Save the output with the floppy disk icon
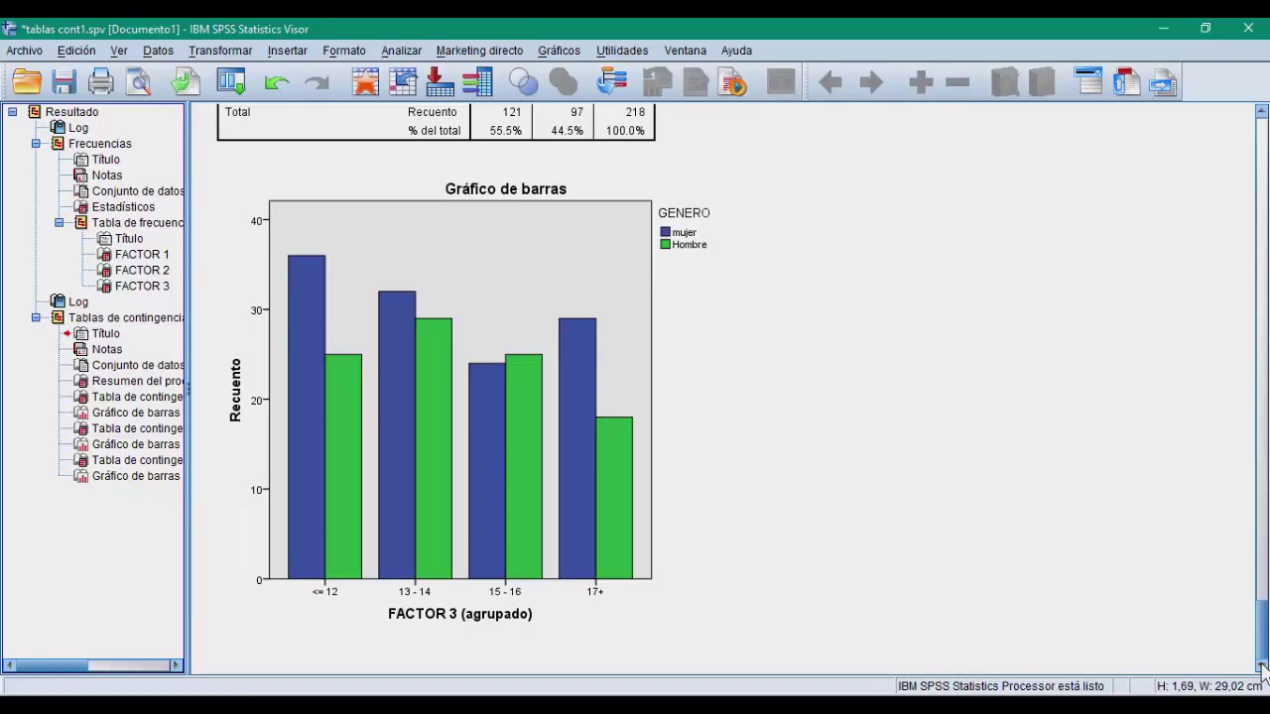 (64, 81)
